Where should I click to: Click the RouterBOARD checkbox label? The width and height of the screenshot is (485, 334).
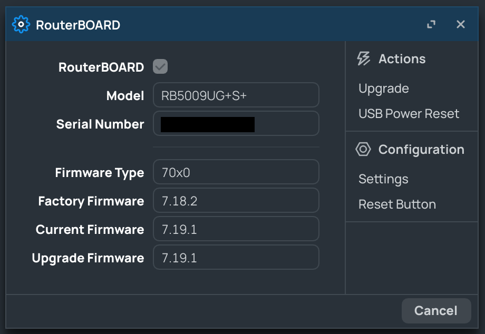point(101,67)
